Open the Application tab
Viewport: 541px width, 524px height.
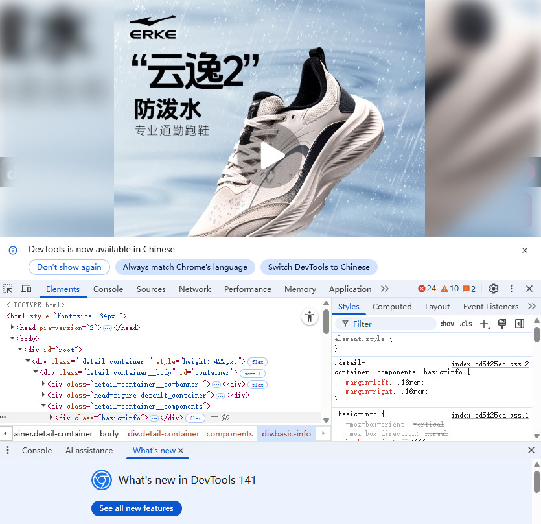351,289
